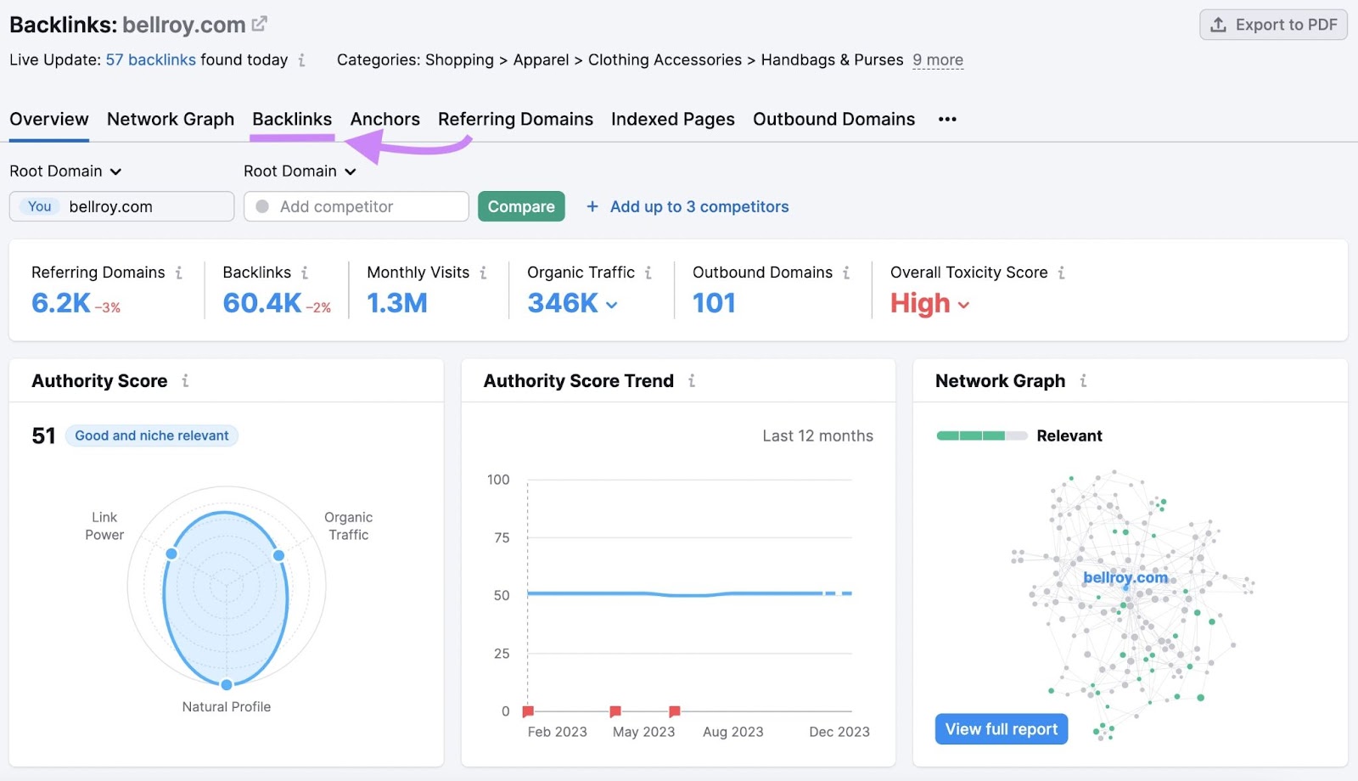Open the full Network Graph report
1358x781 pixels.
[1001, 728]
